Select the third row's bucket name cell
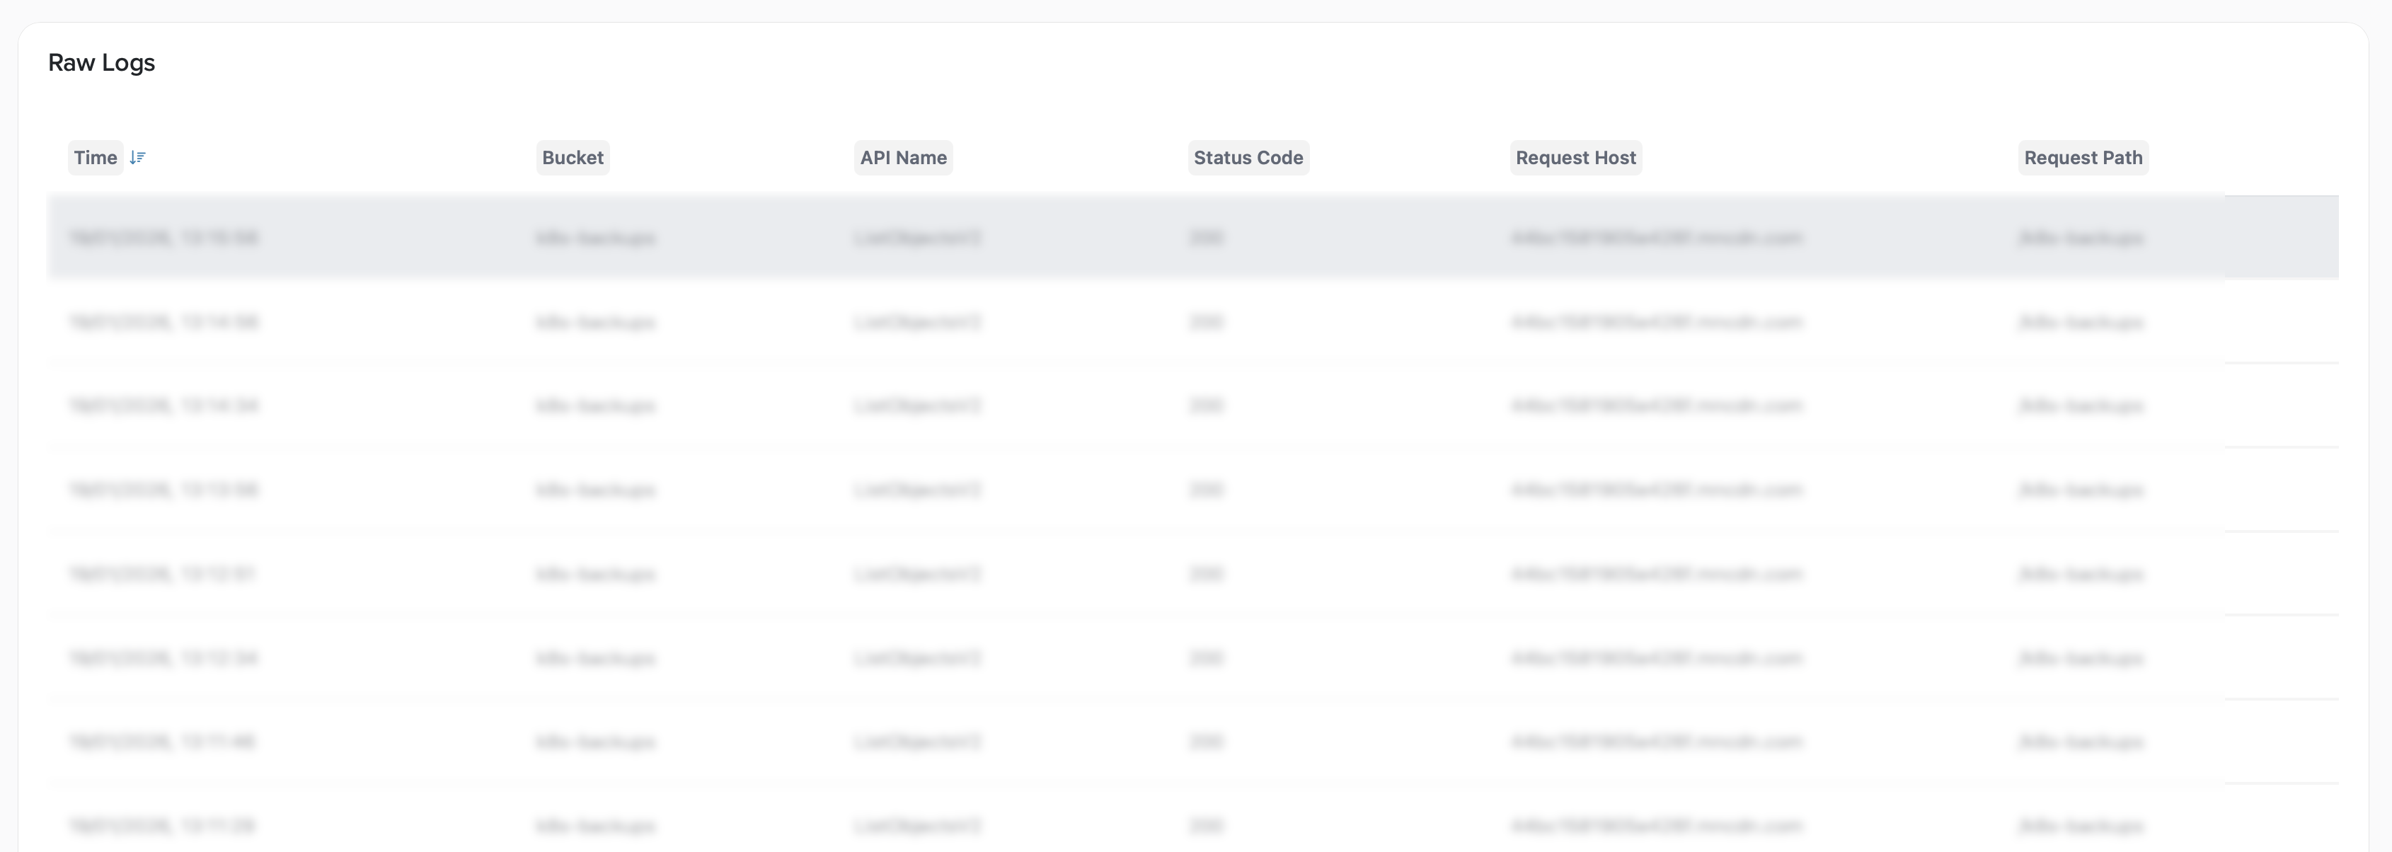 coord(595,406)
